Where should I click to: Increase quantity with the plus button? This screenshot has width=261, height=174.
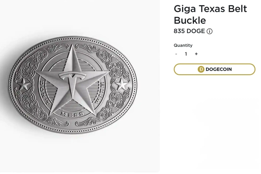[196, 54]
